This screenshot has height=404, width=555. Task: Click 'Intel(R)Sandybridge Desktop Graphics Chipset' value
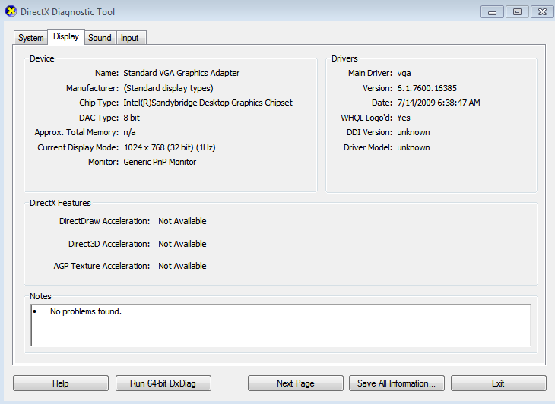click(208, 103)
